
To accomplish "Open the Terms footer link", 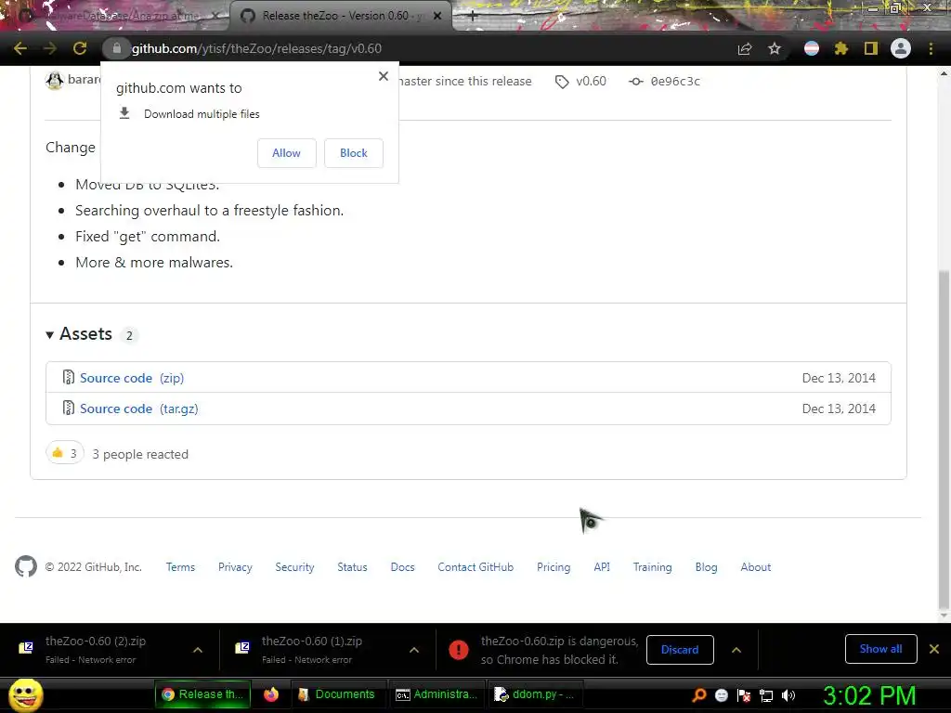I will coord(181,567).
